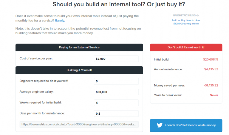Image resolution: width=229 pixels, height=135 pixels.
Task: Click the Baremetrics Blog label
Action: (184, 15)
